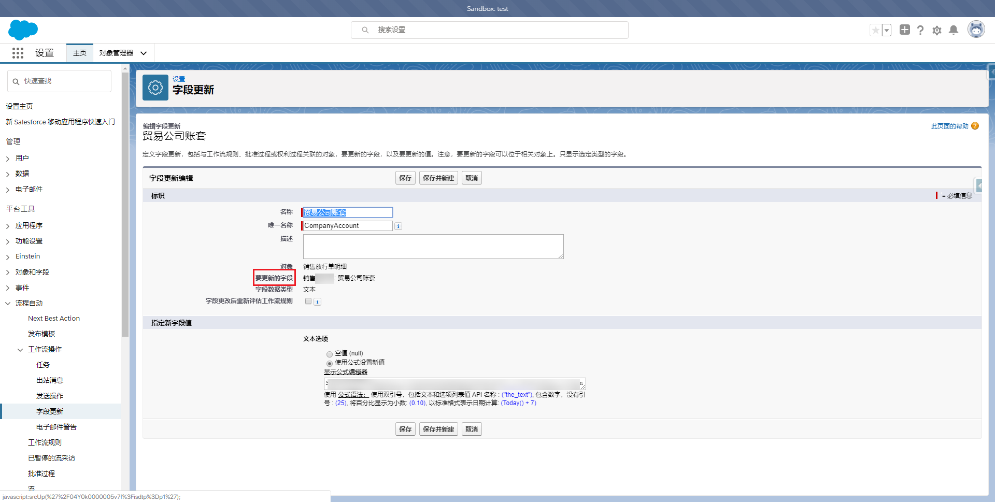Click bottom 取消 button
Image resolution: width=995 pixels, height=502 pixels.
coord(472,429)
